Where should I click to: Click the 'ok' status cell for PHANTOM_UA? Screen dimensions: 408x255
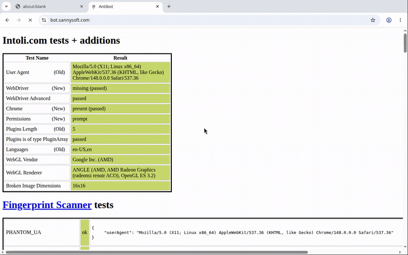(x=85, y=233)
